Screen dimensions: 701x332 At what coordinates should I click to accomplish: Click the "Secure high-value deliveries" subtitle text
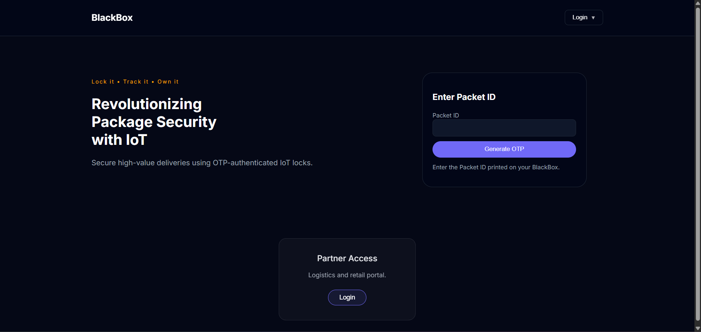202,163
